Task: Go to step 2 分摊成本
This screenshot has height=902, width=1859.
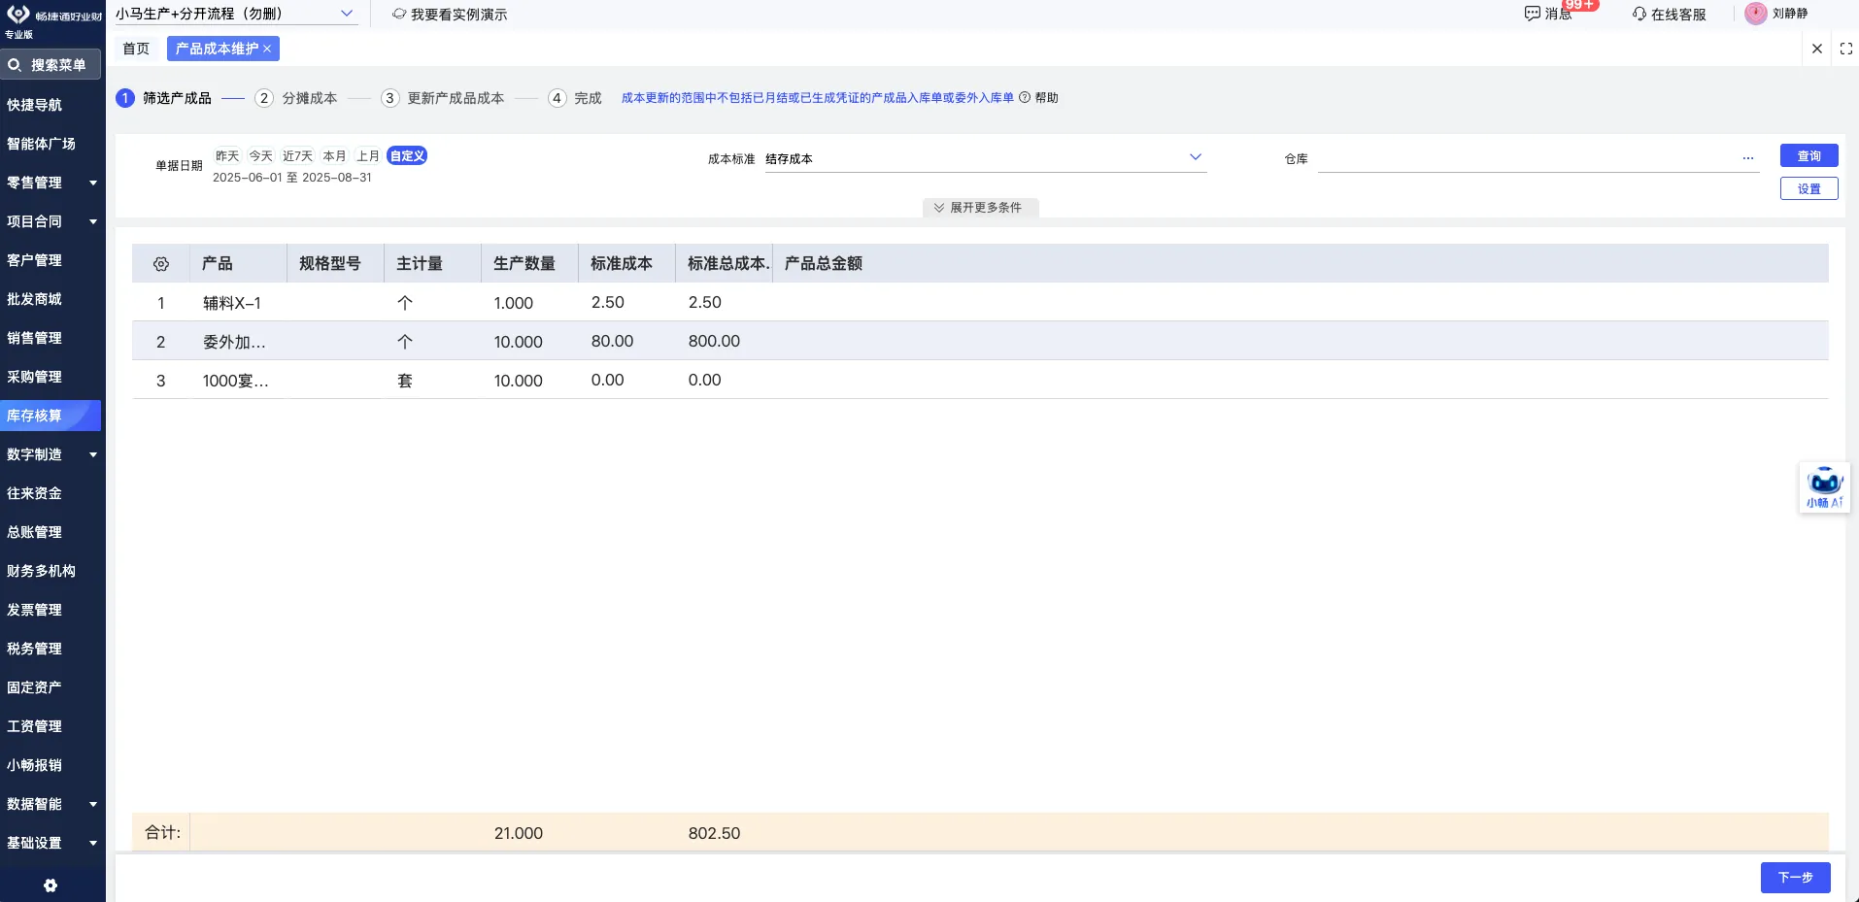Action: tap(296, 98)
